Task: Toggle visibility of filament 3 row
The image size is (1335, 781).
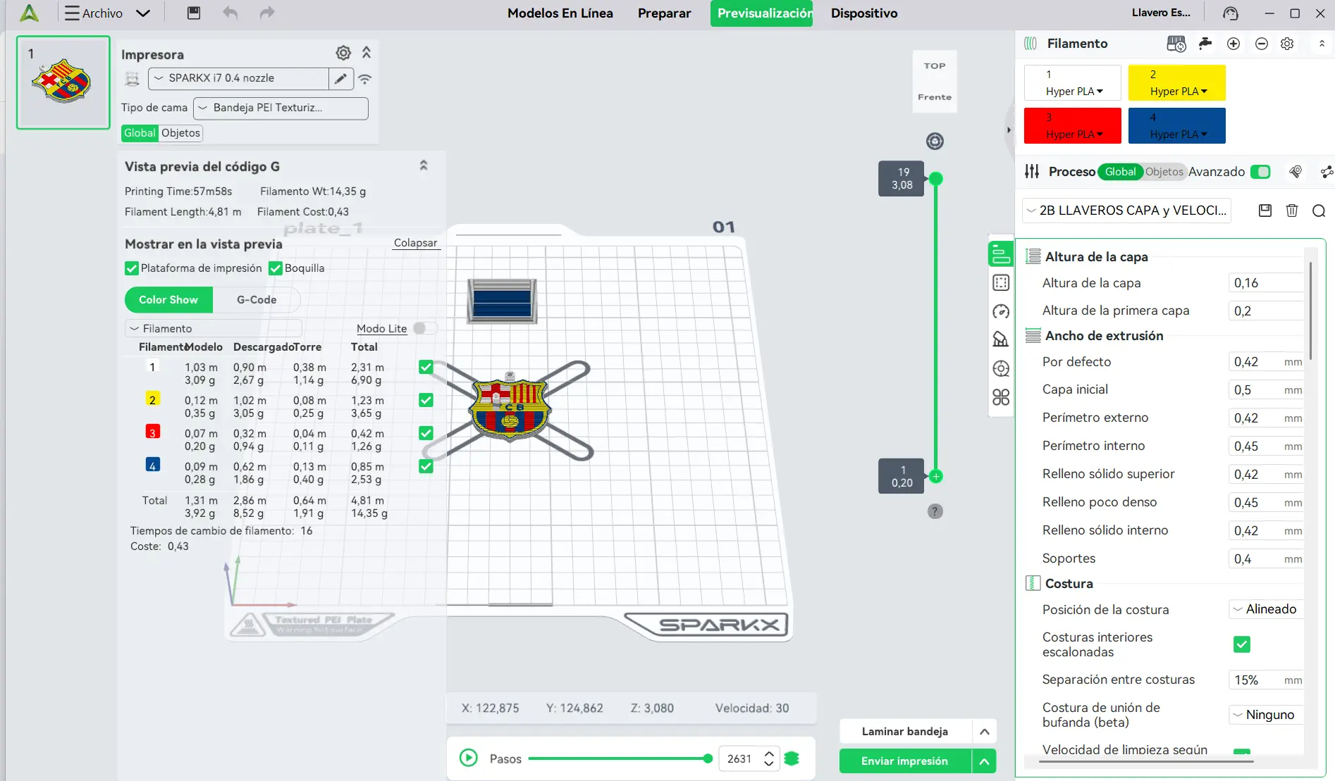Action: (x=426, y=433)
